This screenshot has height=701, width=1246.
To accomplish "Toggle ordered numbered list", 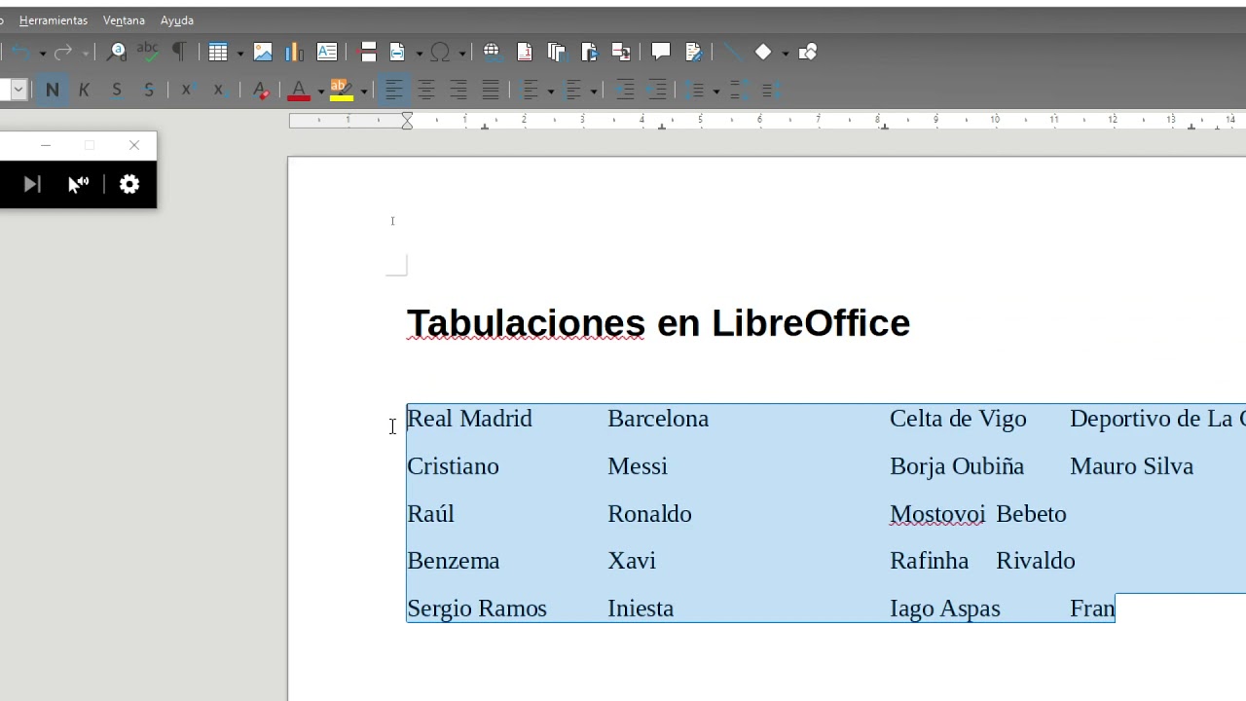I will pyautogui.click(x=573, y=90).
